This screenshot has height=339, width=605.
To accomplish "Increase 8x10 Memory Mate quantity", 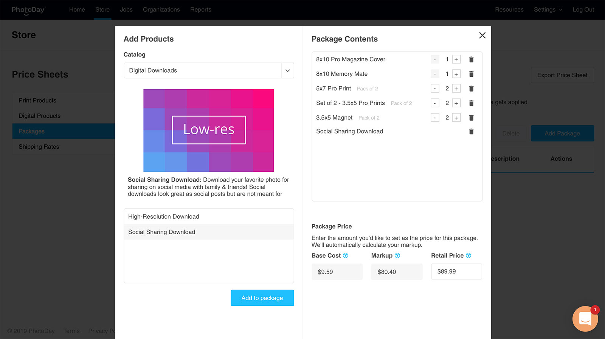I will point(456,74).
